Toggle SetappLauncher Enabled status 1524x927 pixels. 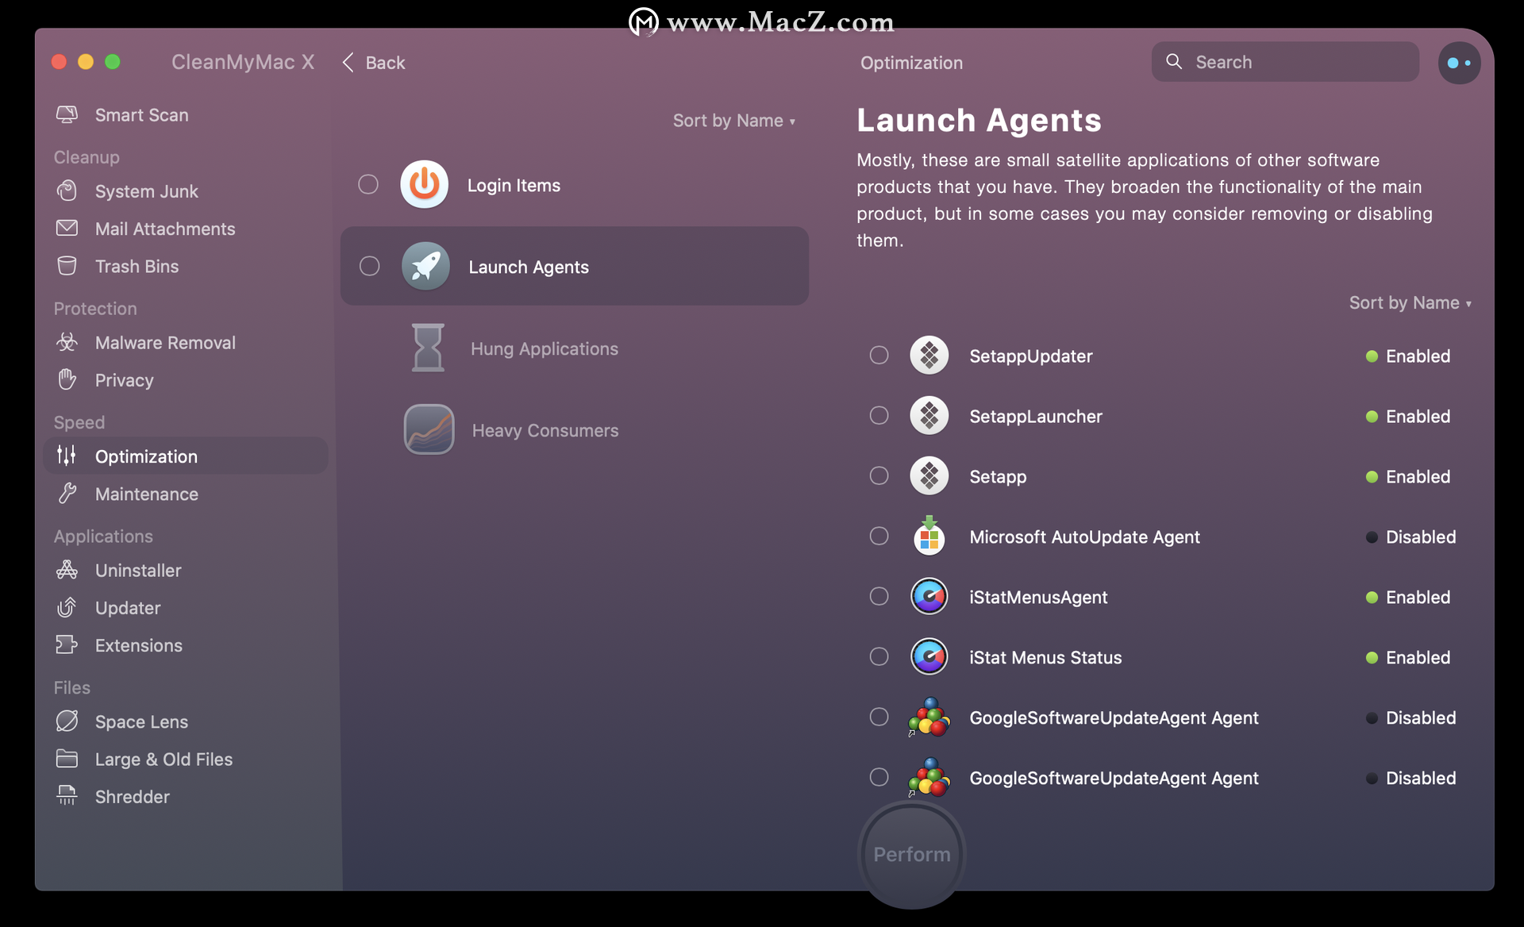click(x=1408, y=417)
